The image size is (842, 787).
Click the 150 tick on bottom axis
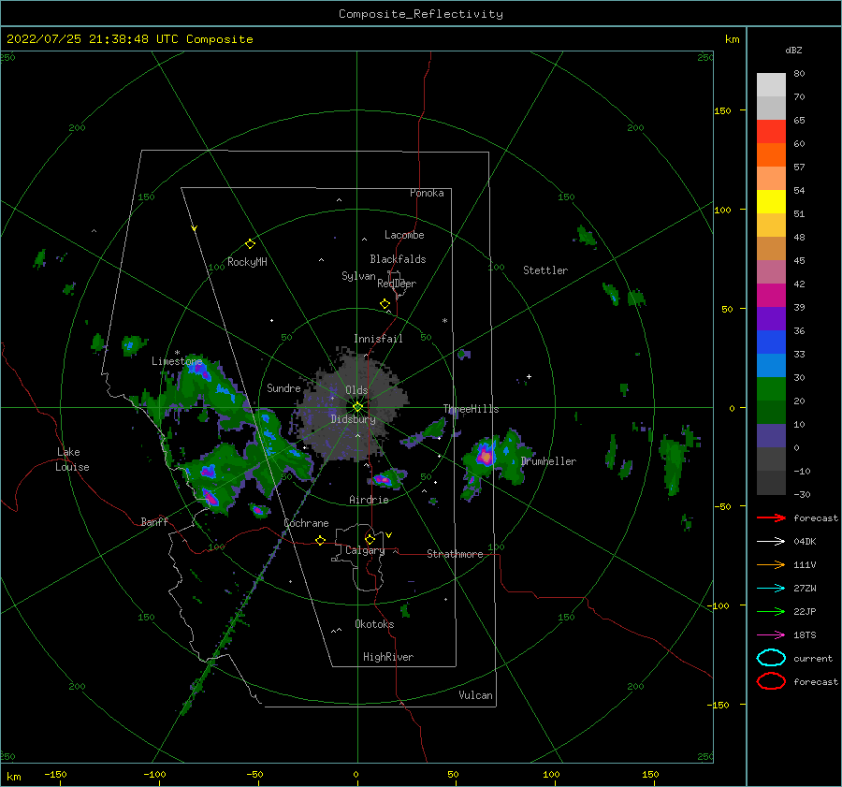pos(650,774)
